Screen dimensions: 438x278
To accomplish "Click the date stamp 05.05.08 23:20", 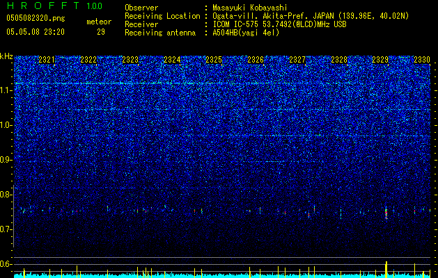I will point(36,32).
